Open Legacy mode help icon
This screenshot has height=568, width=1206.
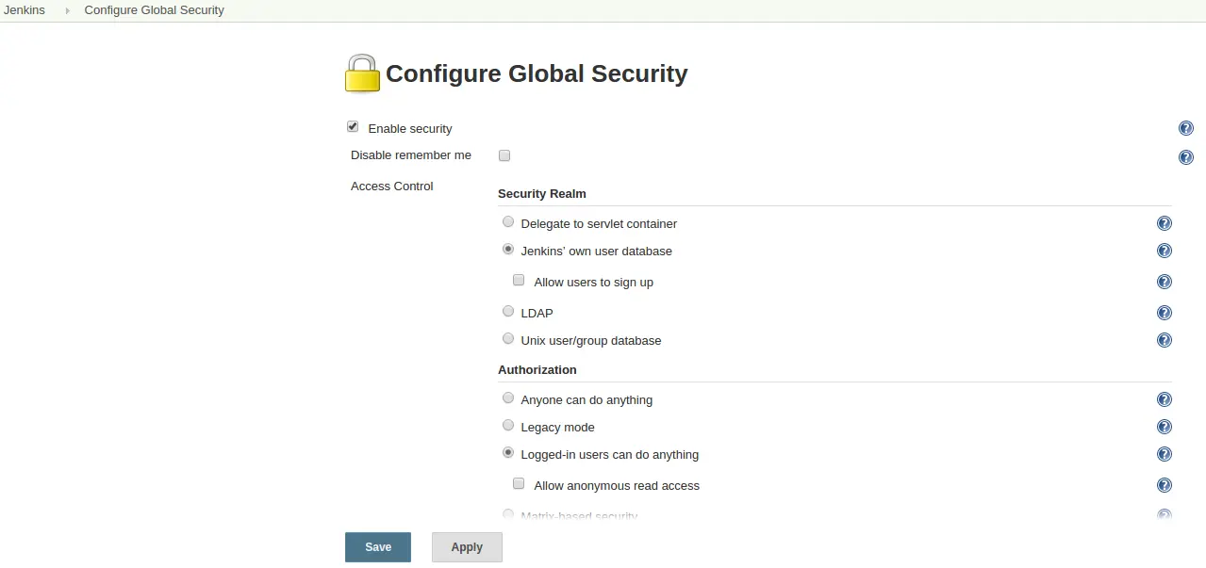1164,427
